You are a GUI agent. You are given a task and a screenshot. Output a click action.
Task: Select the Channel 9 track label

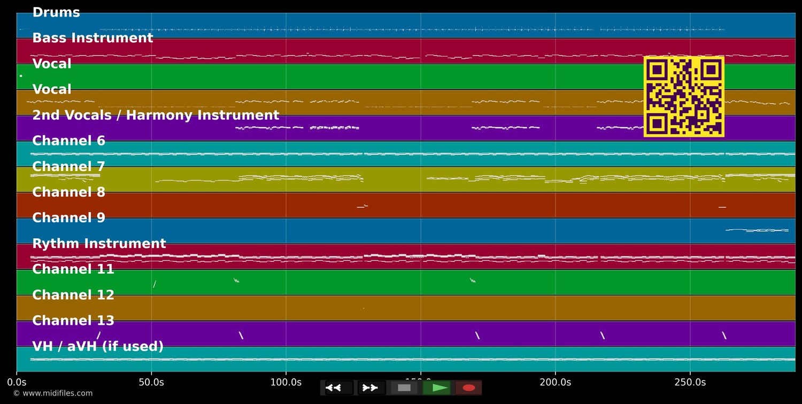69,218
